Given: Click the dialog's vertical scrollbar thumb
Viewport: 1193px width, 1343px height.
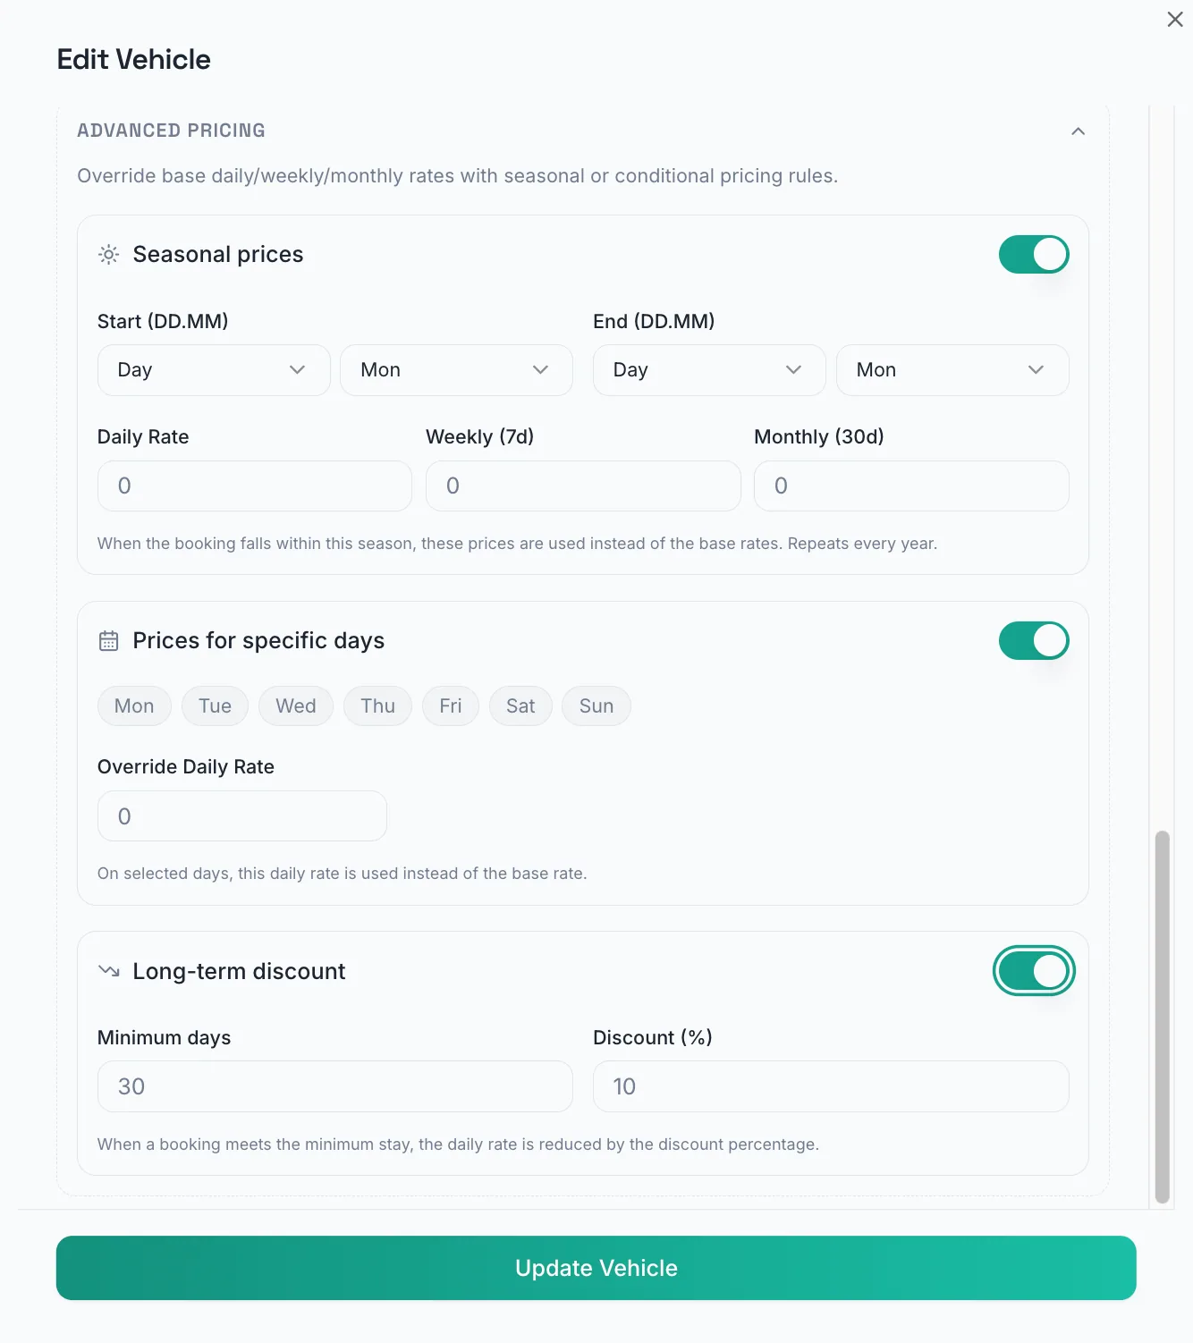Looking at the screenshot, I should coord(1163,1017).
